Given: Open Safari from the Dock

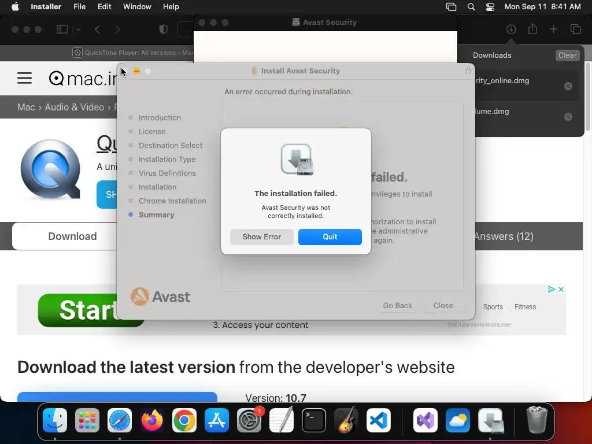Looking at the screenshot, I should (x=120, y=420).
